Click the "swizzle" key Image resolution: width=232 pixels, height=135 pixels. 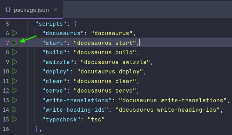58,62
